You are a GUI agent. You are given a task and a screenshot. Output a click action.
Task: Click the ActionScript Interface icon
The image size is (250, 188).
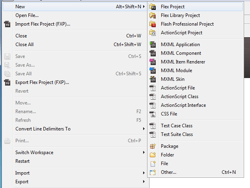pos(153,105)
